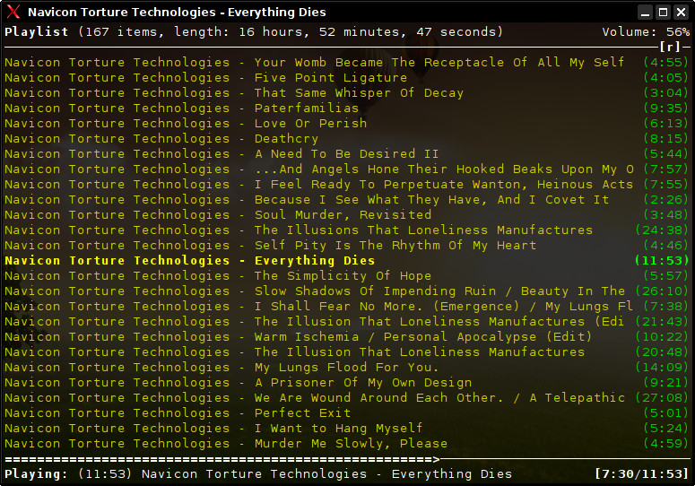
Task: Select Murder Me Slowly, Please
Action: [351, 444]
